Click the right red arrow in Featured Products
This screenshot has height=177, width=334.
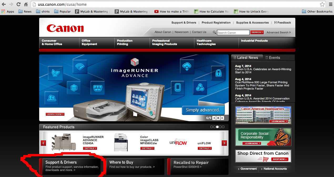pyautogui.click(x=224, y=143)
